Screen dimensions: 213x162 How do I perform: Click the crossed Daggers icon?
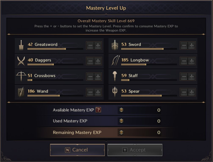[21, 61]
